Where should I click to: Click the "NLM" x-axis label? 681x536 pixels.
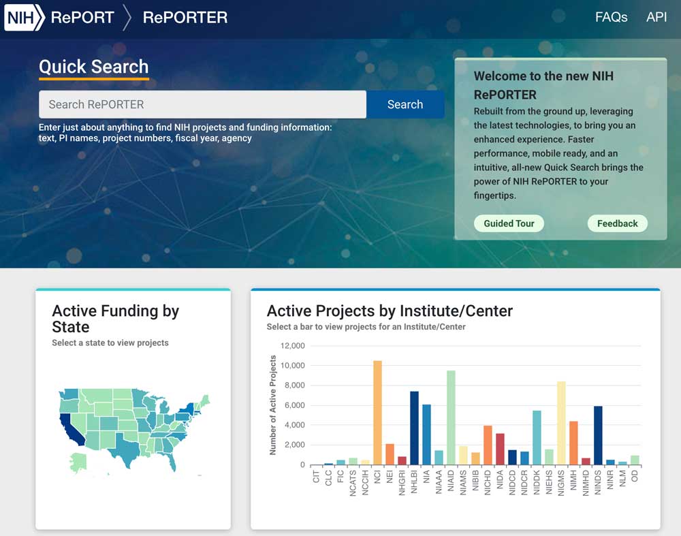(622, 478)
